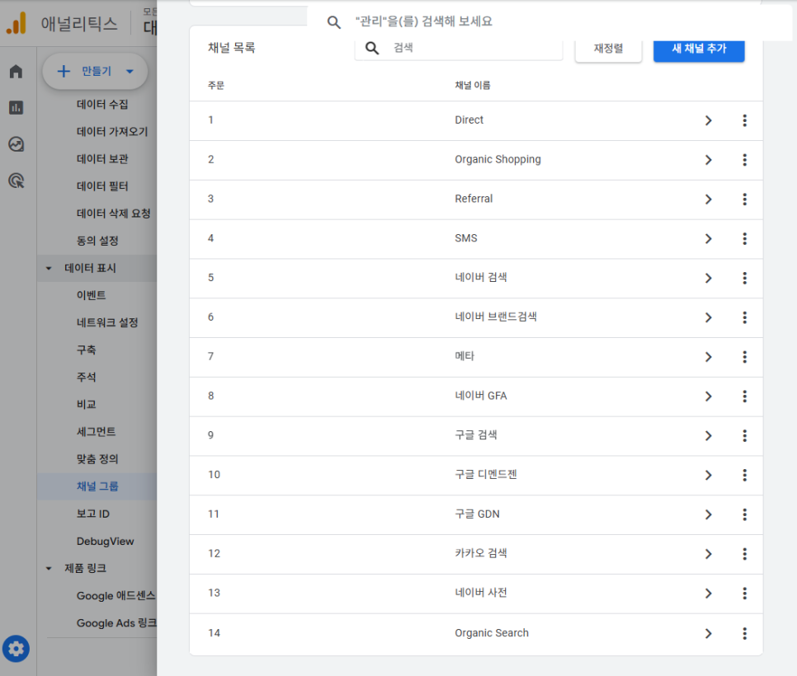This screenshot has width=797, height=676.
Task: Expand the 메타 row chevron
Action: 708,357
